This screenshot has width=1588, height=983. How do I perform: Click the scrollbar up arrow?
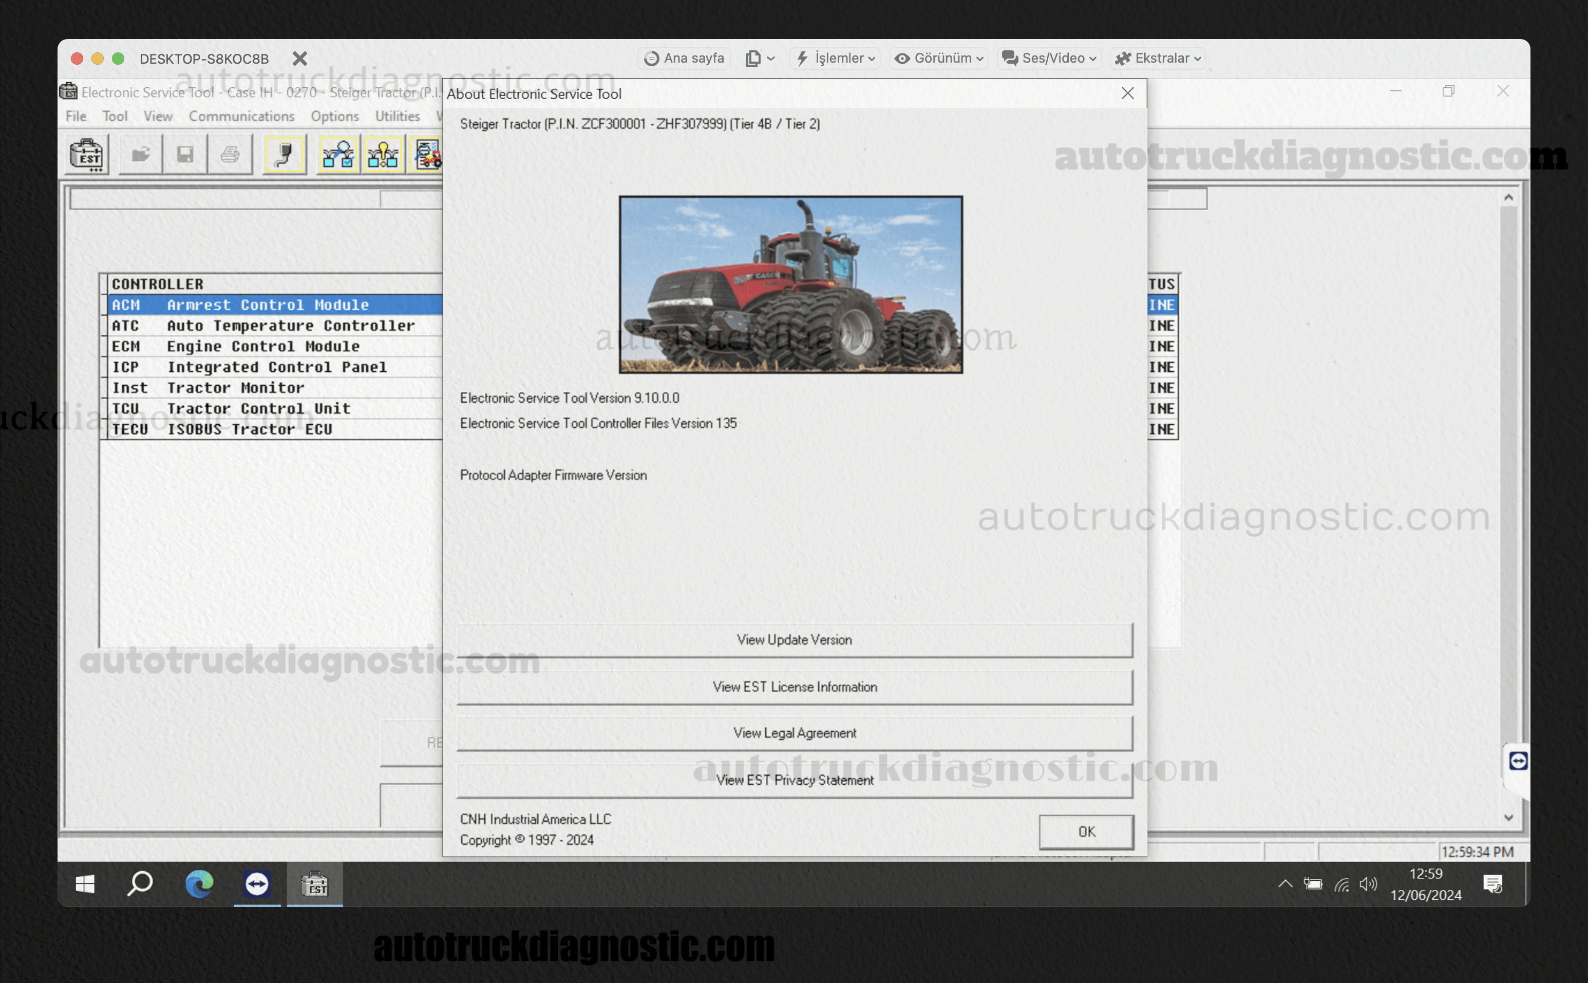pyautogui.click(x=1509, y=197)
